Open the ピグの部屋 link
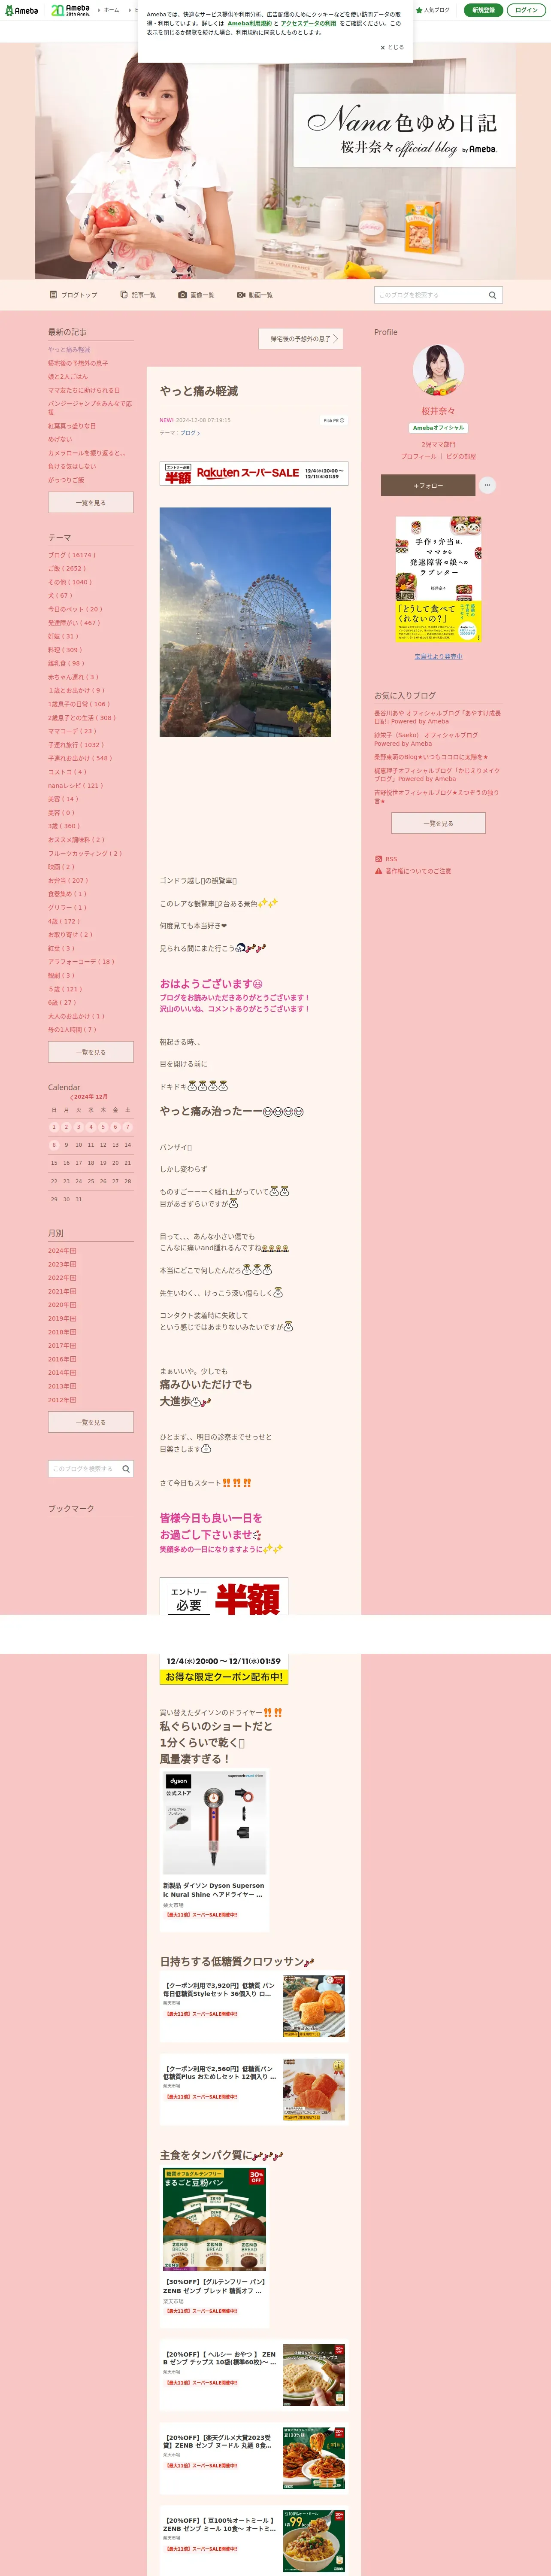 coord(461,457)
